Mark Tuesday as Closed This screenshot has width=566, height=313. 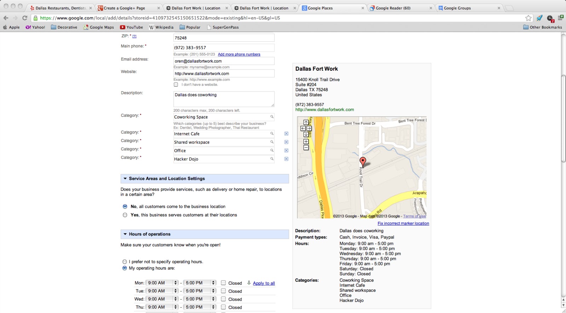click(224, 291)
